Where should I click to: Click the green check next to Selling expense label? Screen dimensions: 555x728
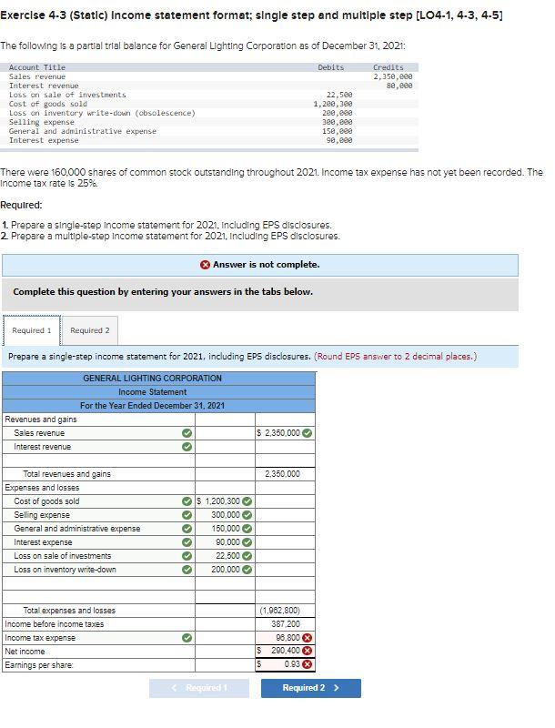(187, 515)
